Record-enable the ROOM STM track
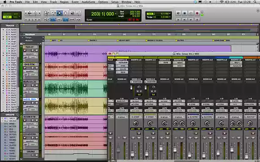260x162 pixels. pyautogui.click(x=25, y=120)
